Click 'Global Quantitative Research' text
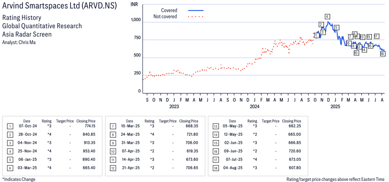The image size is (389, 182). tap(42, 26)
